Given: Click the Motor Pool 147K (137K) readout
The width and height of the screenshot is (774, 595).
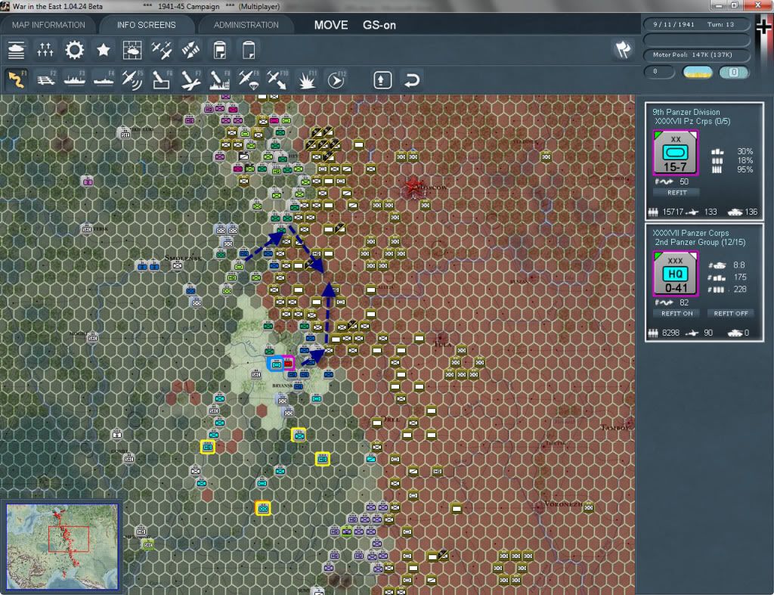Looking at the screenshot, I should point(692,54).
